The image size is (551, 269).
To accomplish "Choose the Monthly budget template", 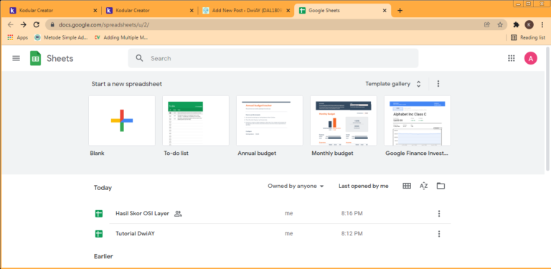I will pos(344,121).
